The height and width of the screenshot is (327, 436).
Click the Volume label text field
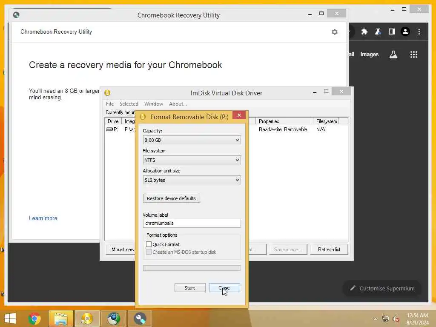tap(192, 223)
